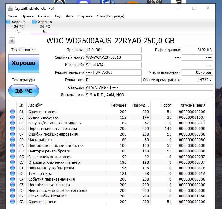The image size is (222, 209).
Task: Click status orb for 04 Запуски/остановки шпинделя
Action: click(12, 123)
